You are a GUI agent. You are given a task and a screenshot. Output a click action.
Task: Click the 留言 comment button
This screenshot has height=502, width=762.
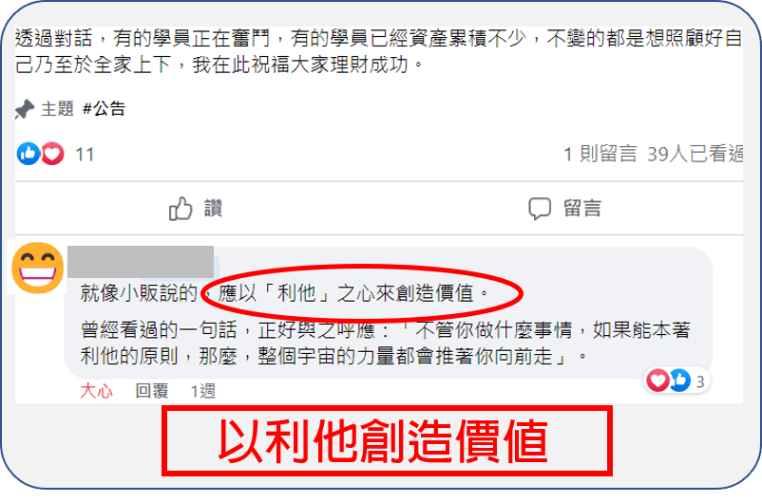(x=582, y=209)
